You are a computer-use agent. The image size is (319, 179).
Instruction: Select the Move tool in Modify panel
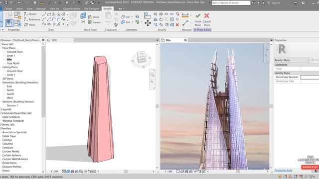(148, 23)
